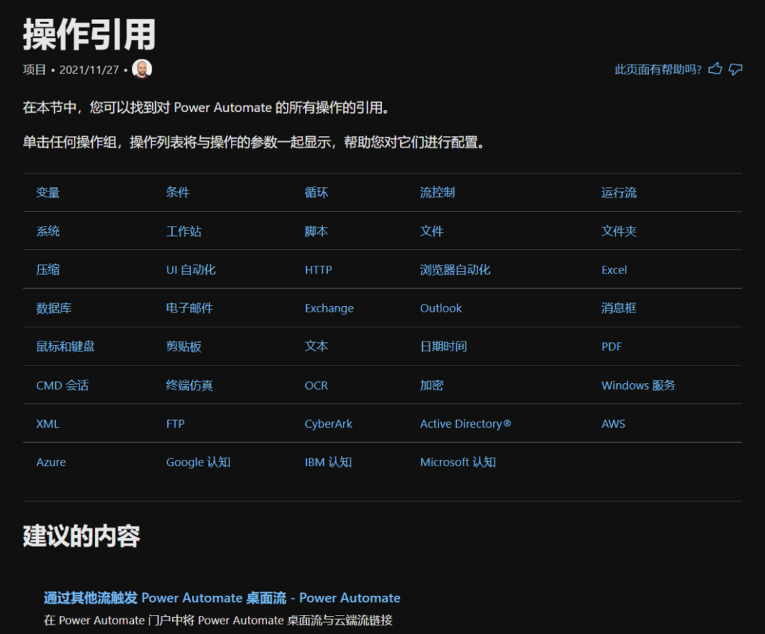The height and width of the screenshot is (634, 765).
Task: Click the Exchange actions link
Action: coord(329,308)
